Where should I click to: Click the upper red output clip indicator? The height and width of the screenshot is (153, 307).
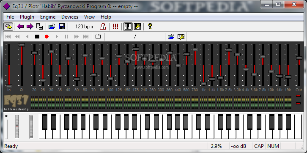(x=299, y=96)
